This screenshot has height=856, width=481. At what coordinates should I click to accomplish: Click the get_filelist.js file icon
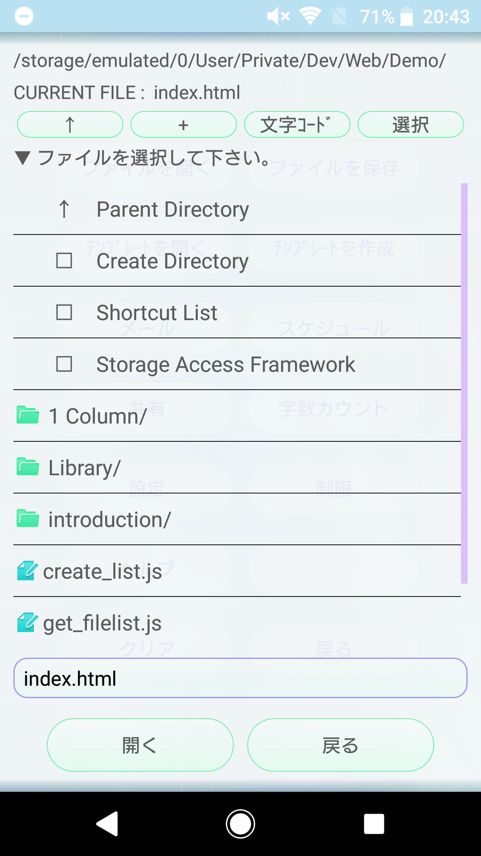click(x=27, y=622)
